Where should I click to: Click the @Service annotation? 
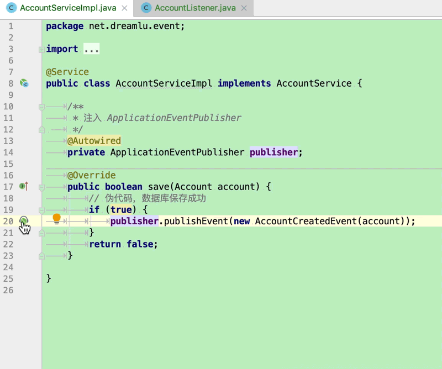tap(67, 72)
